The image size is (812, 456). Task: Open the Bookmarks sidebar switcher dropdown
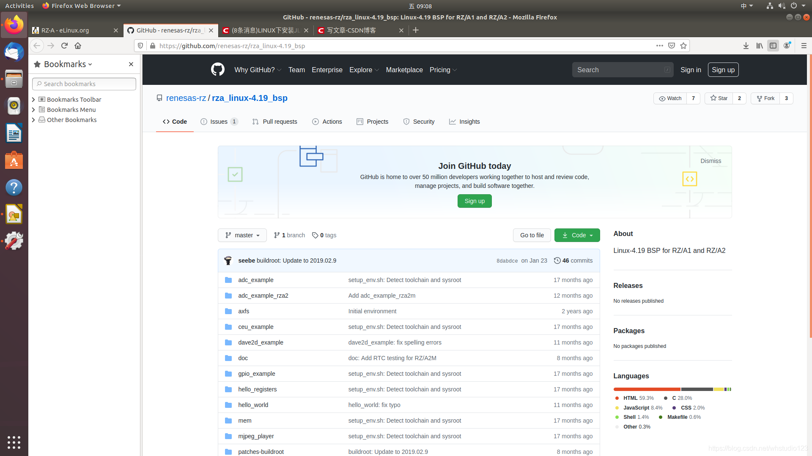pos(68,64)
